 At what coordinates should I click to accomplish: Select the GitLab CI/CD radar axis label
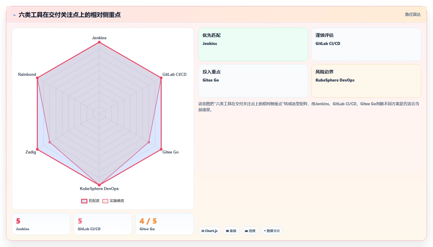pyautogui.click(x=175, y=74)
